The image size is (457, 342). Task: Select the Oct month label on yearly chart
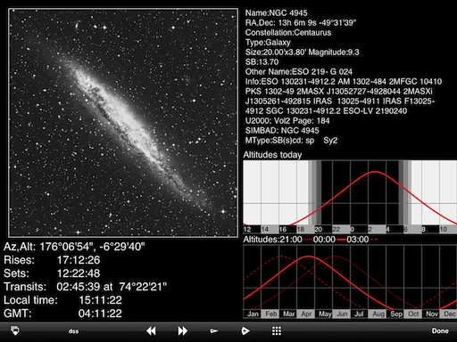click(413, 314)
